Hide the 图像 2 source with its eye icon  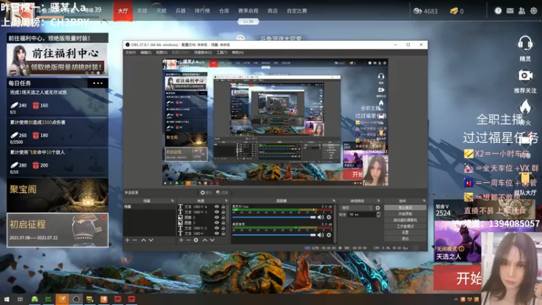click(x=217, y=218)
